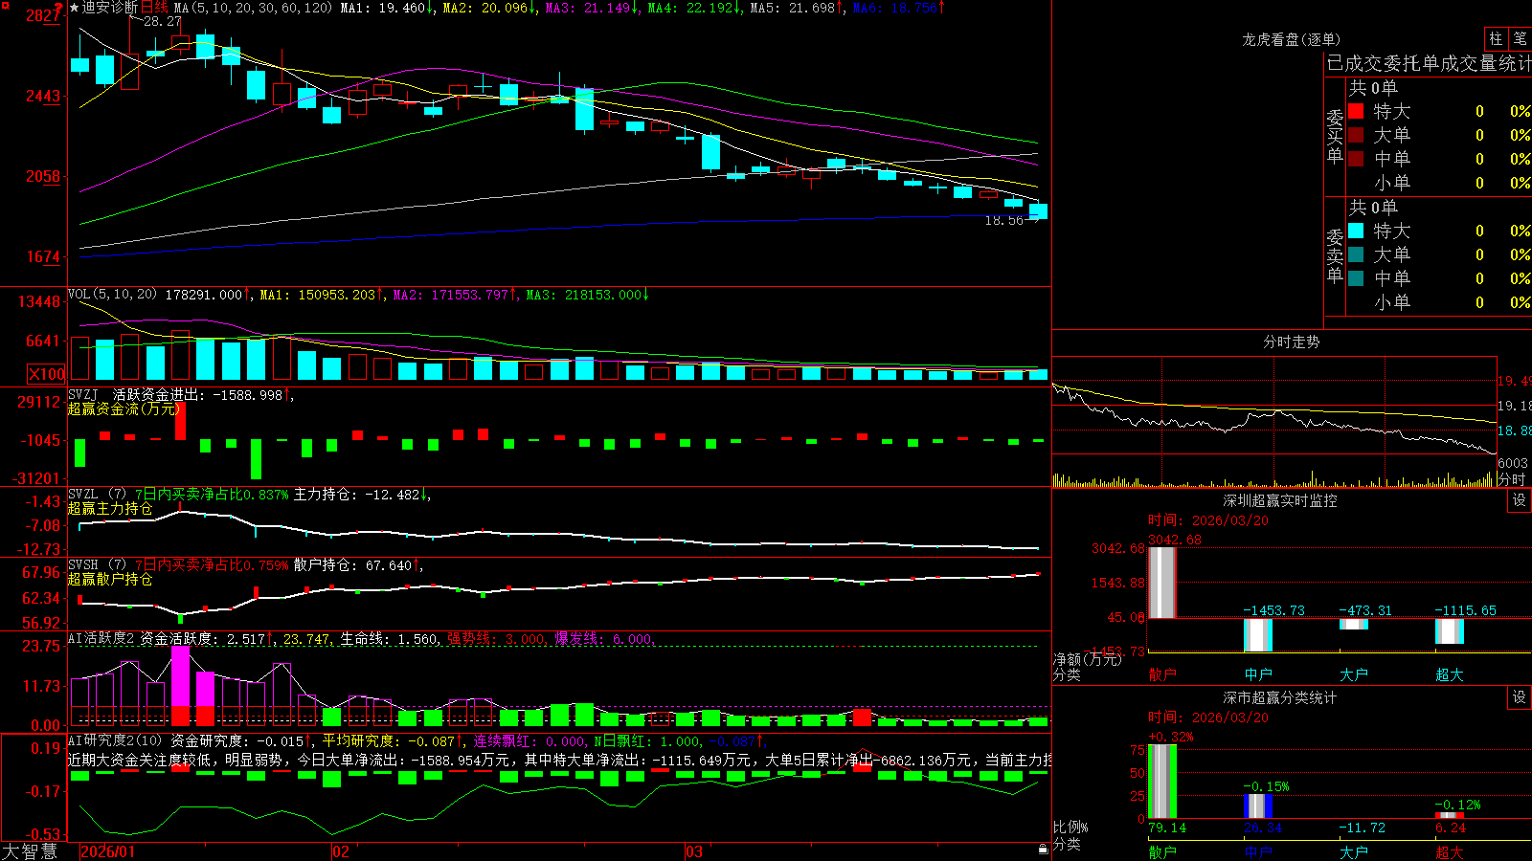Click the 深圳超赢实时监控 panel title
This screenshot has height=861, width=1532.
[1280, 500]
